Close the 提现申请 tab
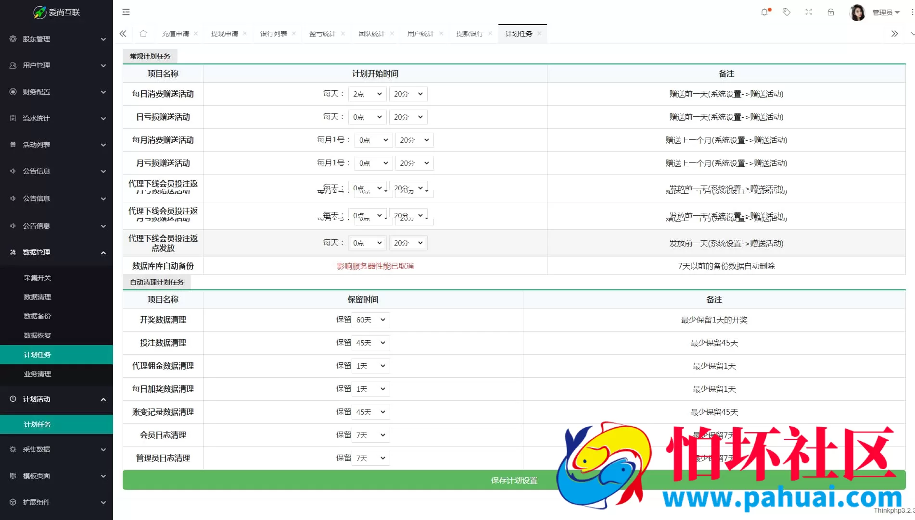This screenshot has width=915, height=520. [x=245, y=33]
